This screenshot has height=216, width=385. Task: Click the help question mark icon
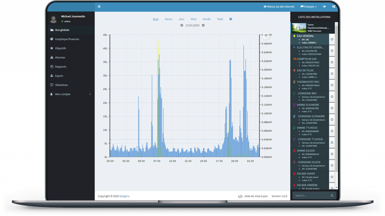(x=231, y=19)
